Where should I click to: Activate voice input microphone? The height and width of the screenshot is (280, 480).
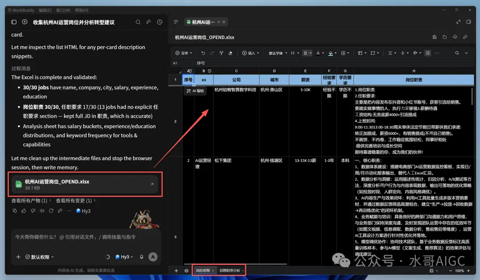coord(141,257)
